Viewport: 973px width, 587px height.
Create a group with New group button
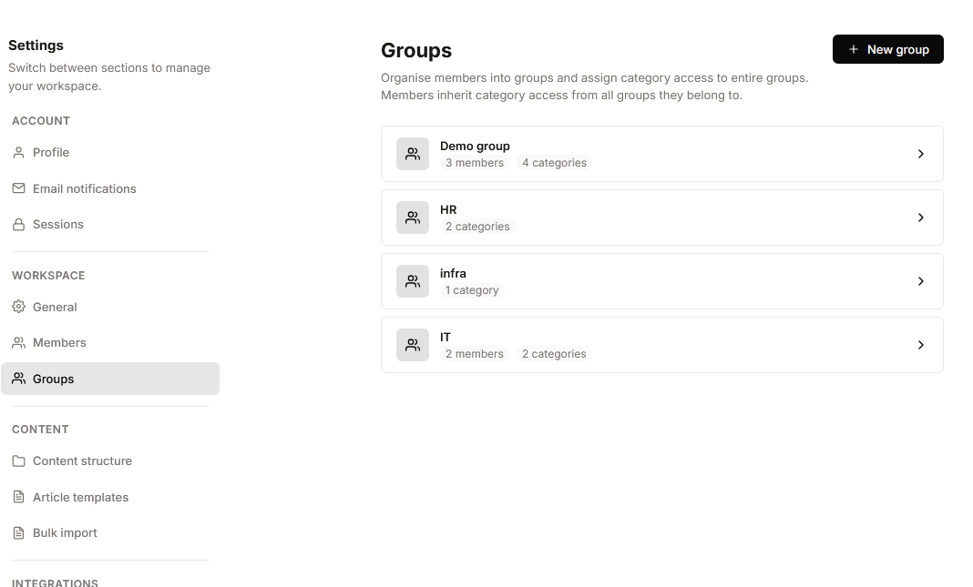pos(887,49)
